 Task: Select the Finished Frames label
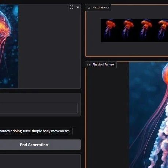click(103, 64)
